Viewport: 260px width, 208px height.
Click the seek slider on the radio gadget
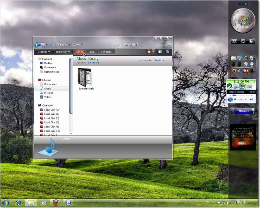(241, 95)
